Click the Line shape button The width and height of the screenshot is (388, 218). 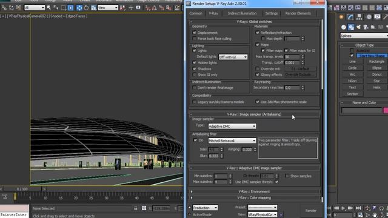click(x=352, y=62)
